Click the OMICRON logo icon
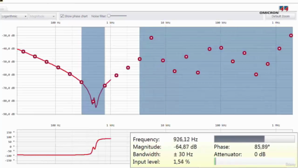Image resolution: width=298 pixels, height=168 pixels. [284, 8]
